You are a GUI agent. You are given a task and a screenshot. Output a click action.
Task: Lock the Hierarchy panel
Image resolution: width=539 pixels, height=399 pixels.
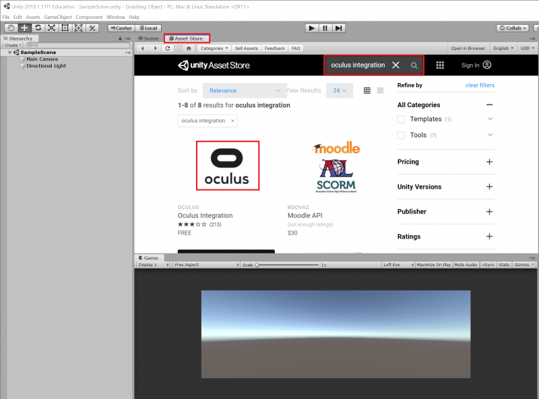[120, 38]
